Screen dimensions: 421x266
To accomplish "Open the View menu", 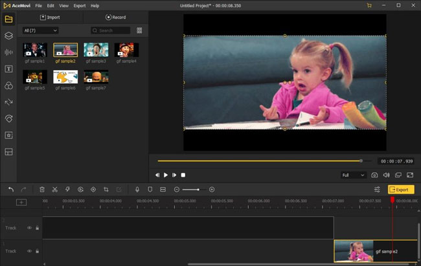I will tap(64, 5).
